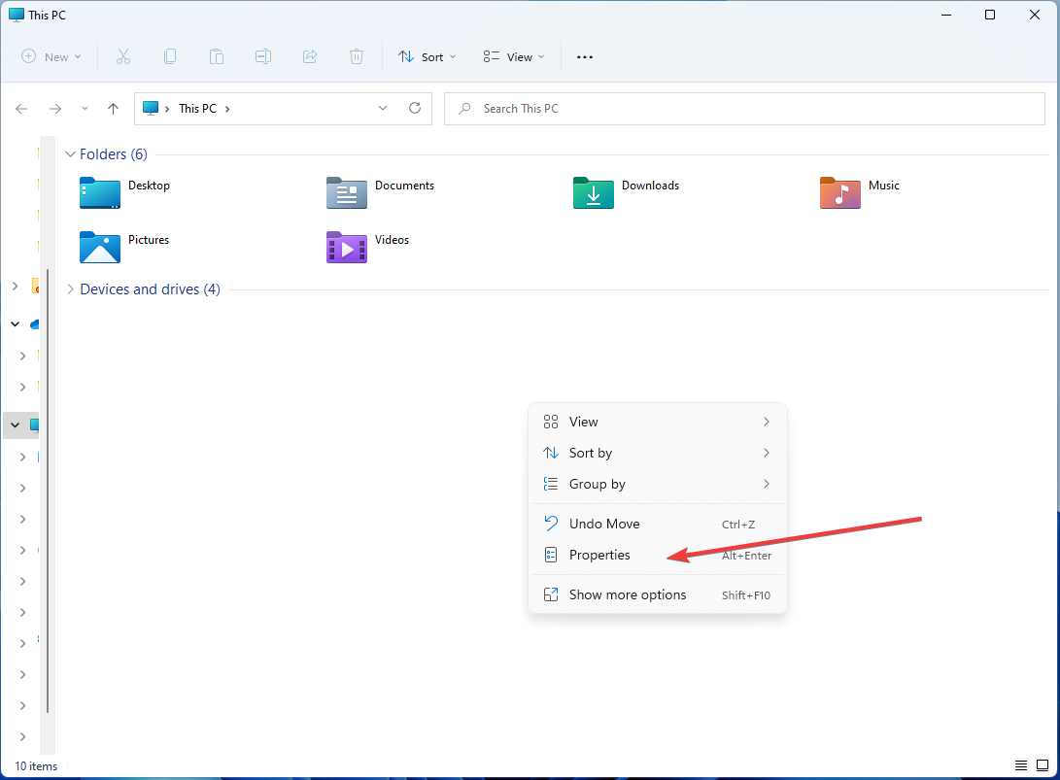1060x780 pixels.
Task: Click the Delete trash icon
Action: 357,56
